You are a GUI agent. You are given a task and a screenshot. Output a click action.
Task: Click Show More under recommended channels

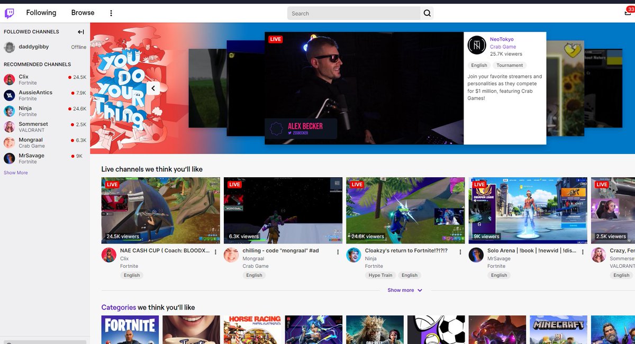point(15,173)
